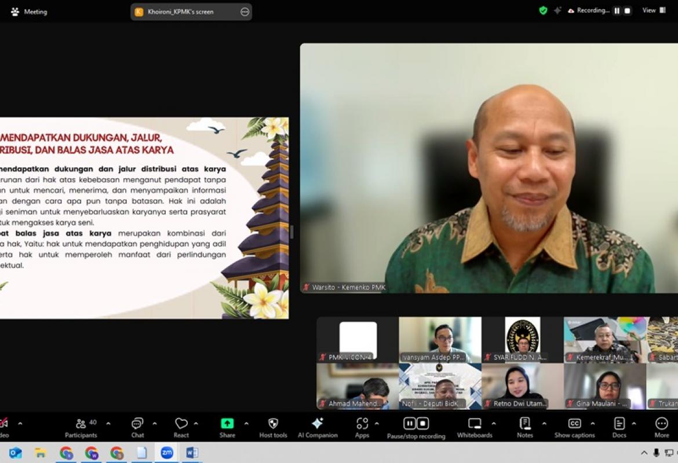The image size is (678, 463).
Task: Click the green Share screen button
Action: [227, 424]
